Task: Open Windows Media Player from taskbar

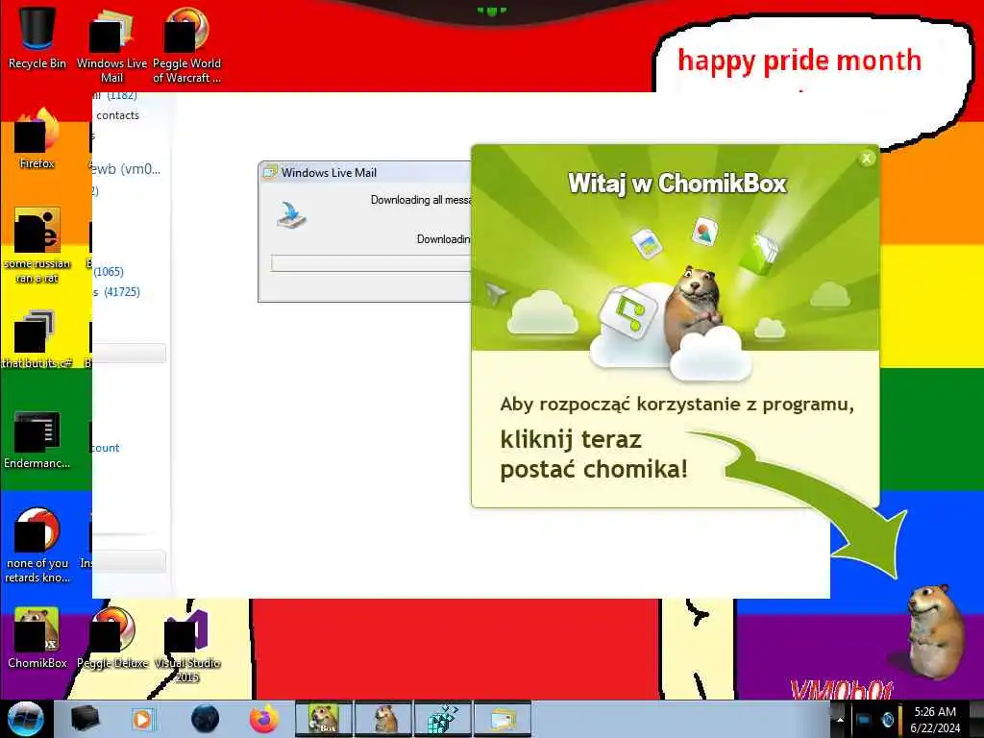Action: point(142,719)
